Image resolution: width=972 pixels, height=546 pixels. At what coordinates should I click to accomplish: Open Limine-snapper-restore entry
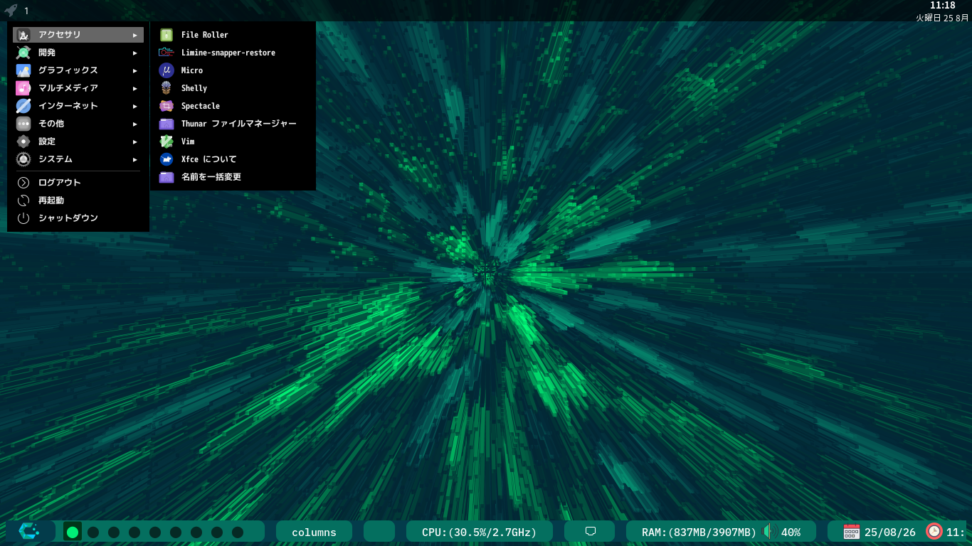coord(233,53)
